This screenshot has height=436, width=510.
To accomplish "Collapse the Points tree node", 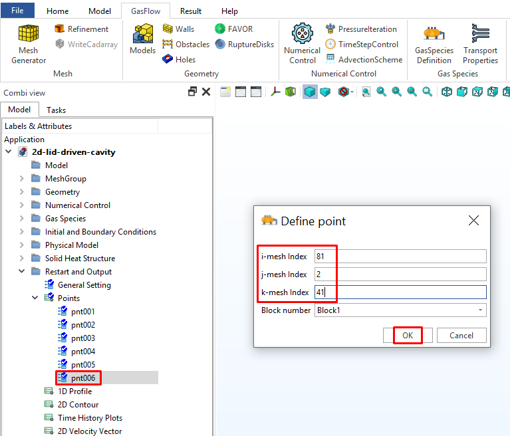I will point(35,298).
